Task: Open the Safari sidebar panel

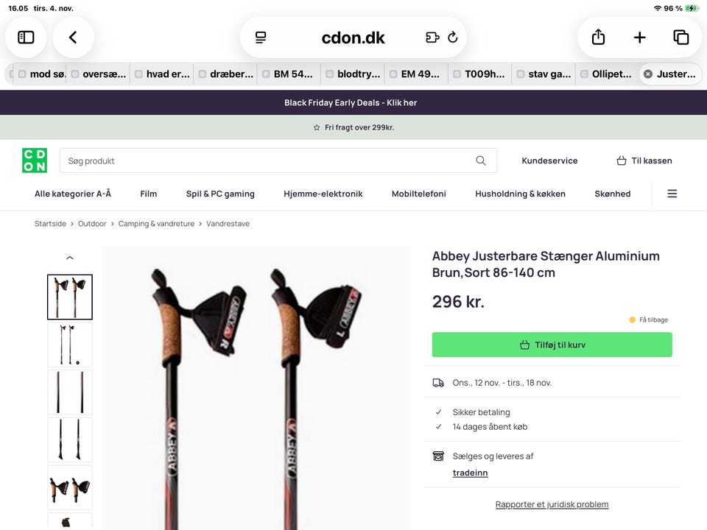Action: [x=26, y=38]
